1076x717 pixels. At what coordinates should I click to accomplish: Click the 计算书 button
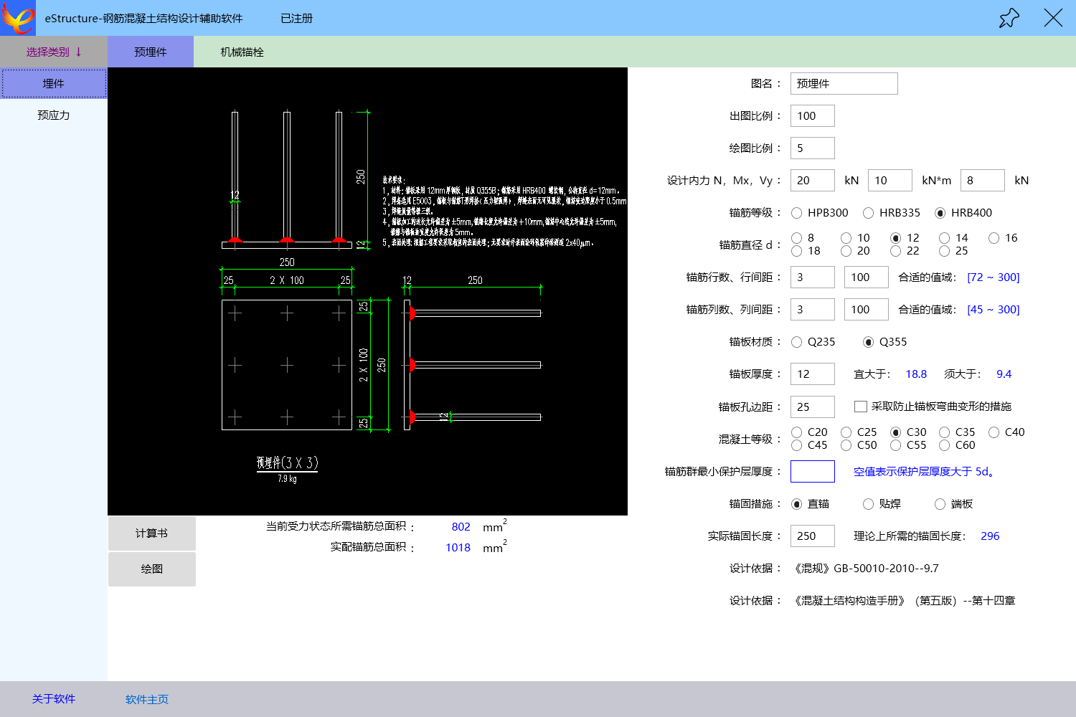click(152, 533)
